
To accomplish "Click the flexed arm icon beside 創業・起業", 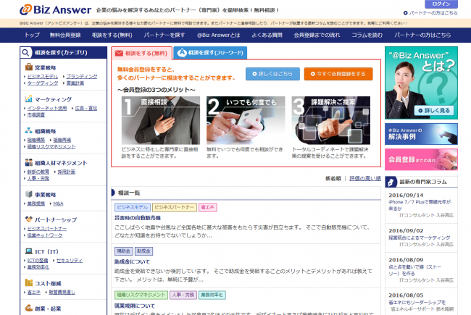I will click(x=28, y=308).
